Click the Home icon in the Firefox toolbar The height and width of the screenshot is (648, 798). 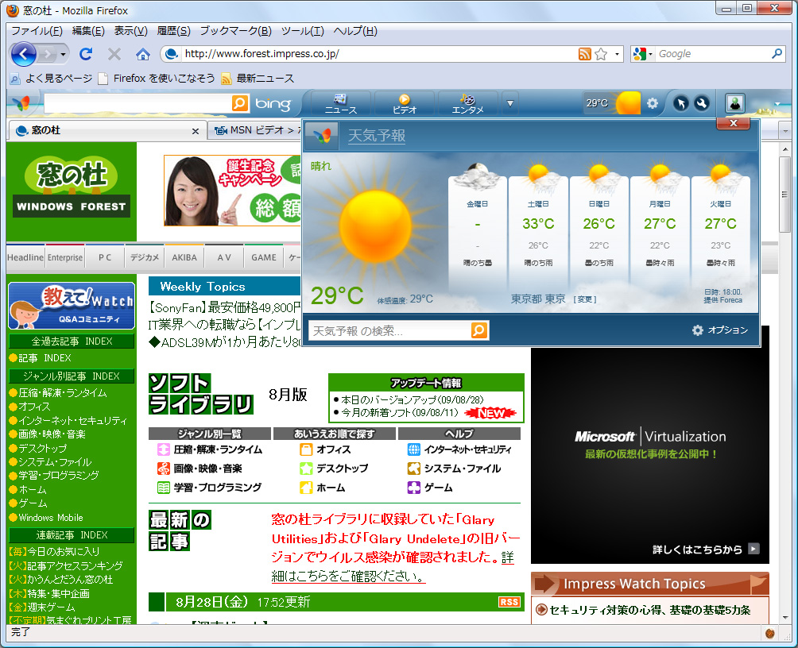click(x=141, y=54)
